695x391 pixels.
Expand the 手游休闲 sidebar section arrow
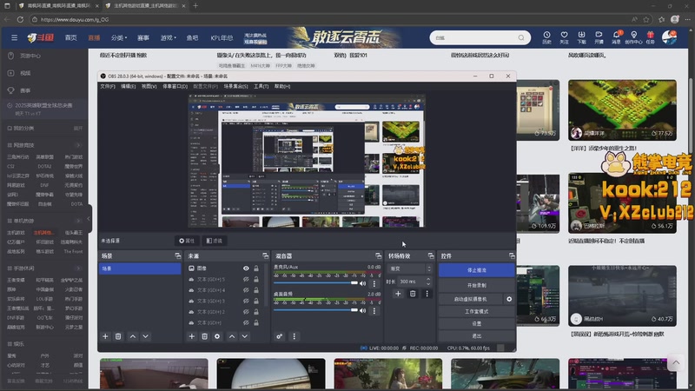click(x=78, y=268)
